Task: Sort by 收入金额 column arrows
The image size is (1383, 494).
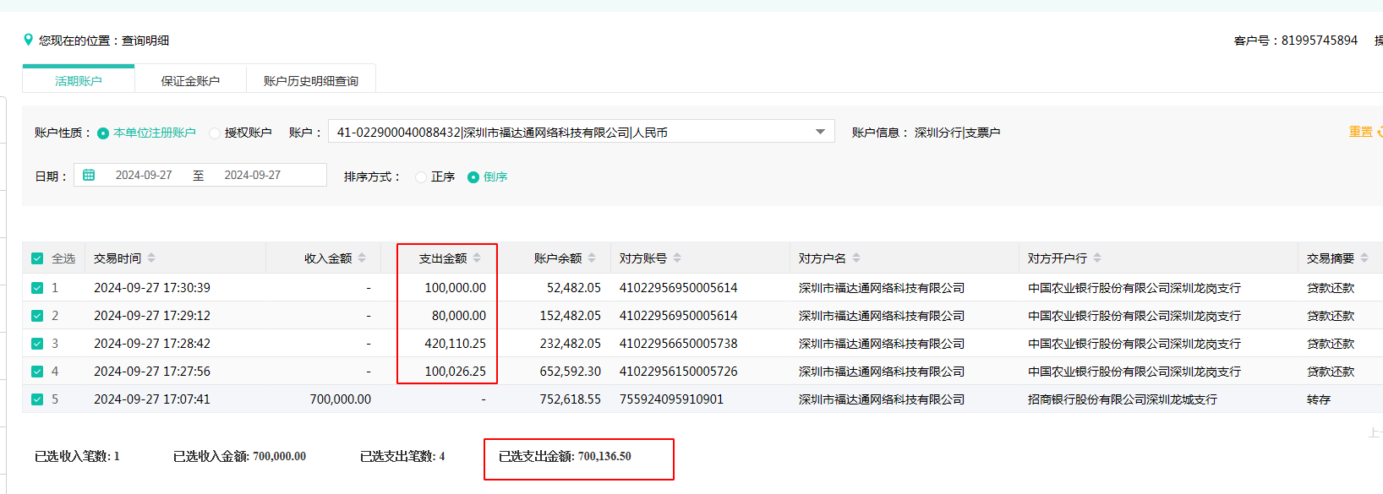Action: 362,258
